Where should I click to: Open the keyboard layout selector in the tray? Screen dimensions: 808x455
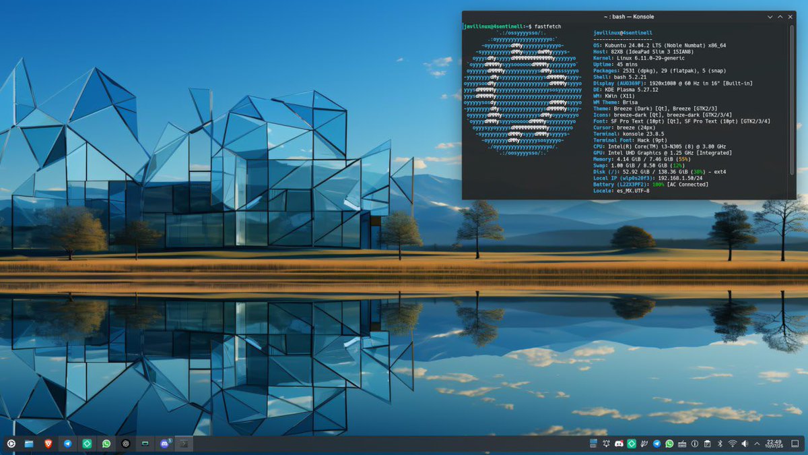coord(682,444)
